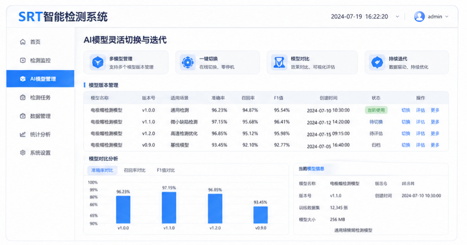Click the 持续迭代 shield icon

coord(377,63)
